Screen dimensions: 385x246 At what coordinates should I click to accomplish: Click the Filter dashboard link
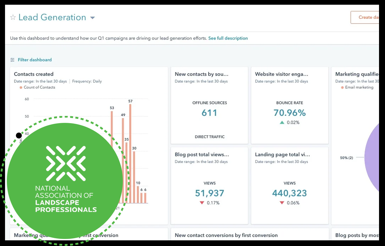[35, 60]
